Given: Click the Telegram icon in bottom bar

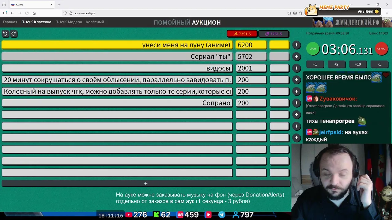Looking at the screenshot, I should pos(222,215).
